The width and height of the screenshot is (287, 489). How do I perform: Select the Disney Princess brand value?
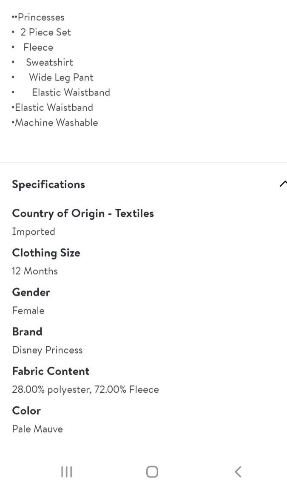click(x=47, y=350)
